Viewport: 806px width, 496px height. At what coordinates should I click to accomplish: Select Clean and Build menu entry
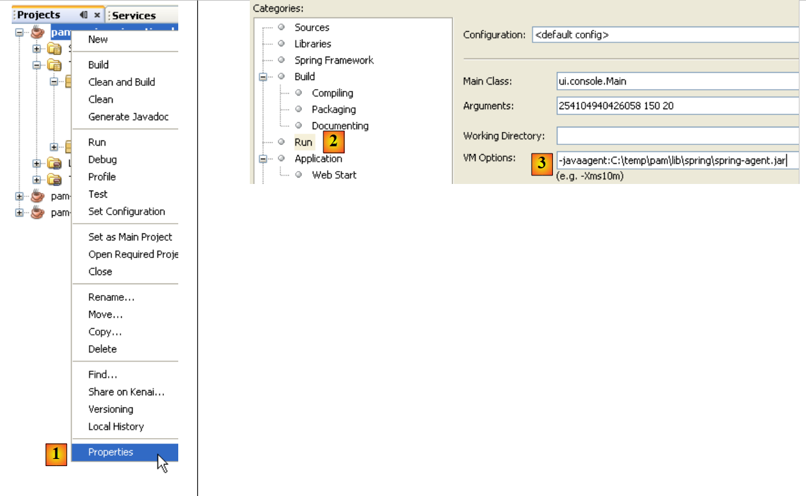(122, 82)
